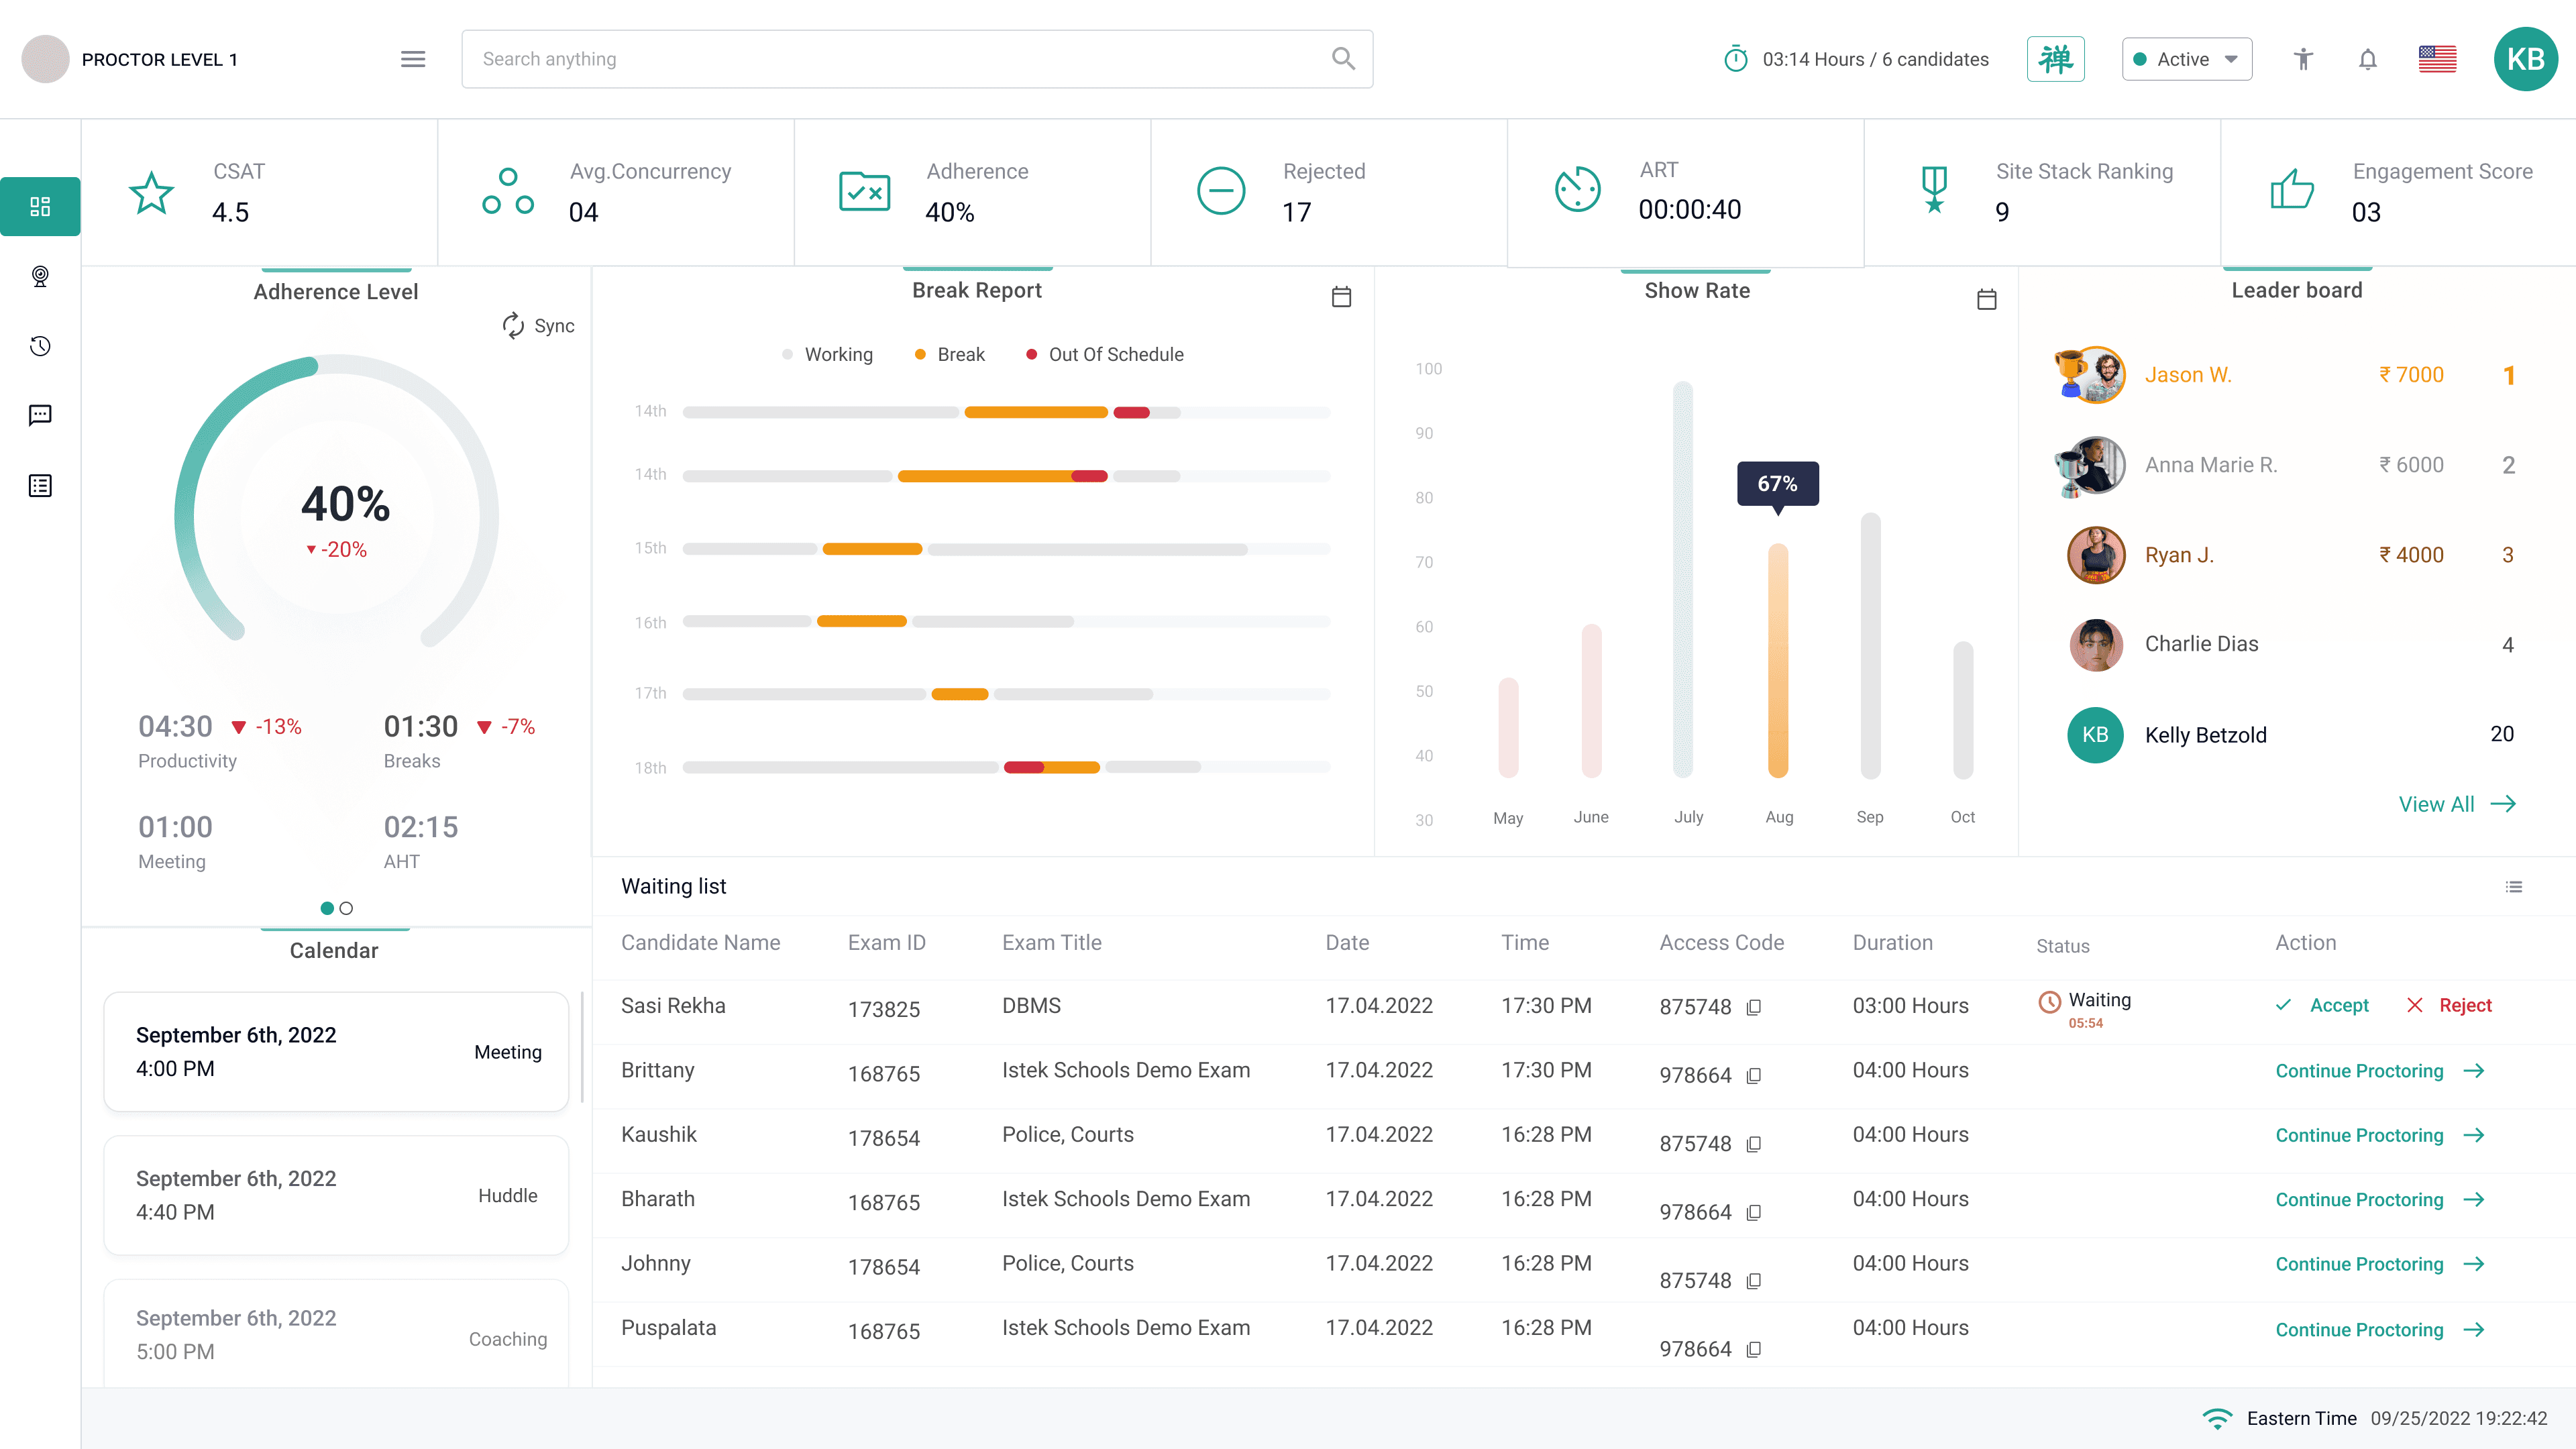Continue proctoring for Brittany
This screenshot has height=1449, width=2576.
click(x=2380, y=1071)
